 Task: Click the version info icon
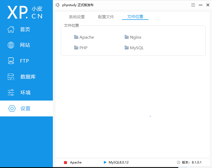179,162
